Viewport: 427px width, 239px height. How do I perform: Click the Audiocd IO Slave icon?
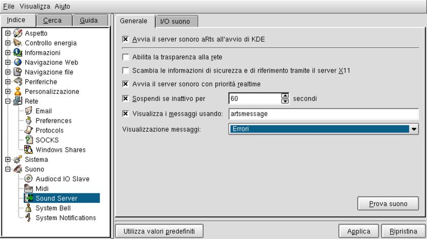29,179
